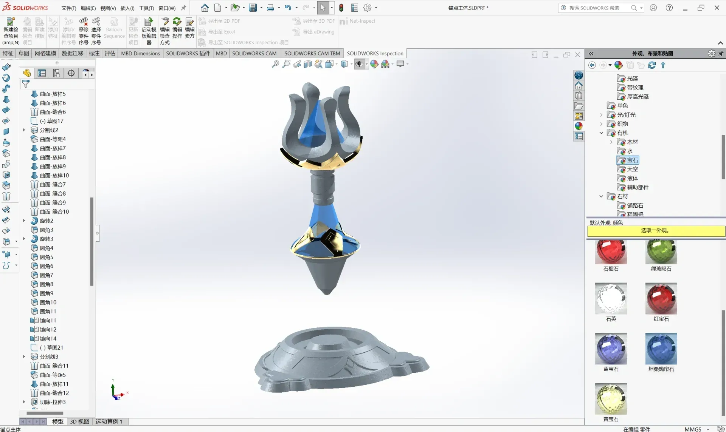Click the Curves tool icon
The image size is (726, 432).
(x=6, y=266)
